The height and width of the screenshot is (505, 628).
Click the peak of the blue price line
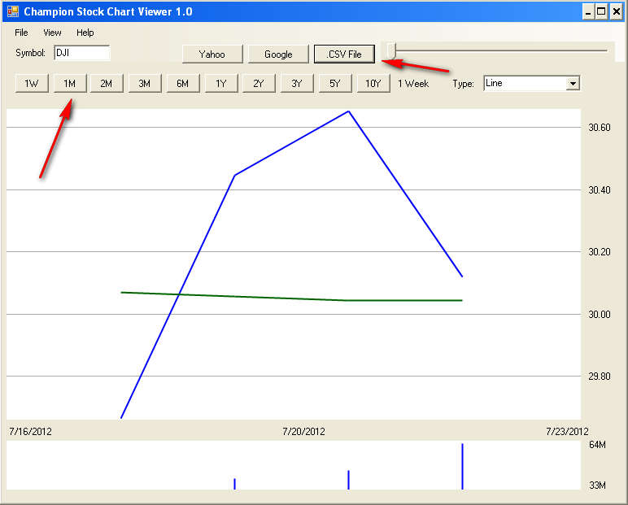pyautogui.click(x=348, y=111)
